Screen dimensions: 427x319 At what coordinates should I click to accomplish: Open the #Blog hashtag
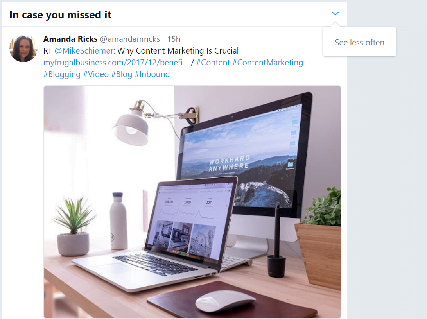pos(122,74)
